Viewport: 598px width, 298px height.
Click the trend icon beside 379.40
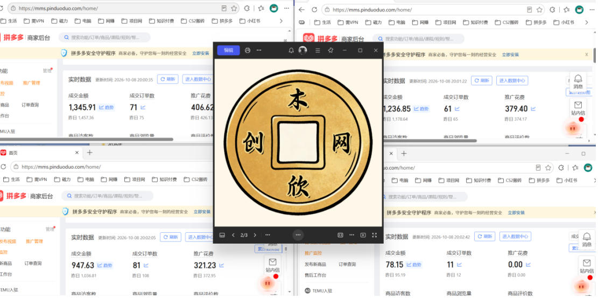[x=533, y=109]
